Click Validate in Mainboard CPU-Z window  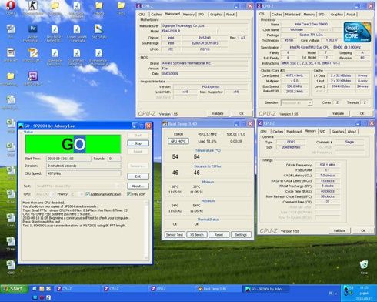click(218, 113)
